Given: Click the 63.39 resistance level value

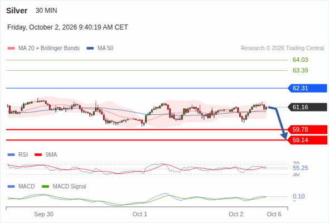Looking at the screenshot, I should (x=300, y=70).
